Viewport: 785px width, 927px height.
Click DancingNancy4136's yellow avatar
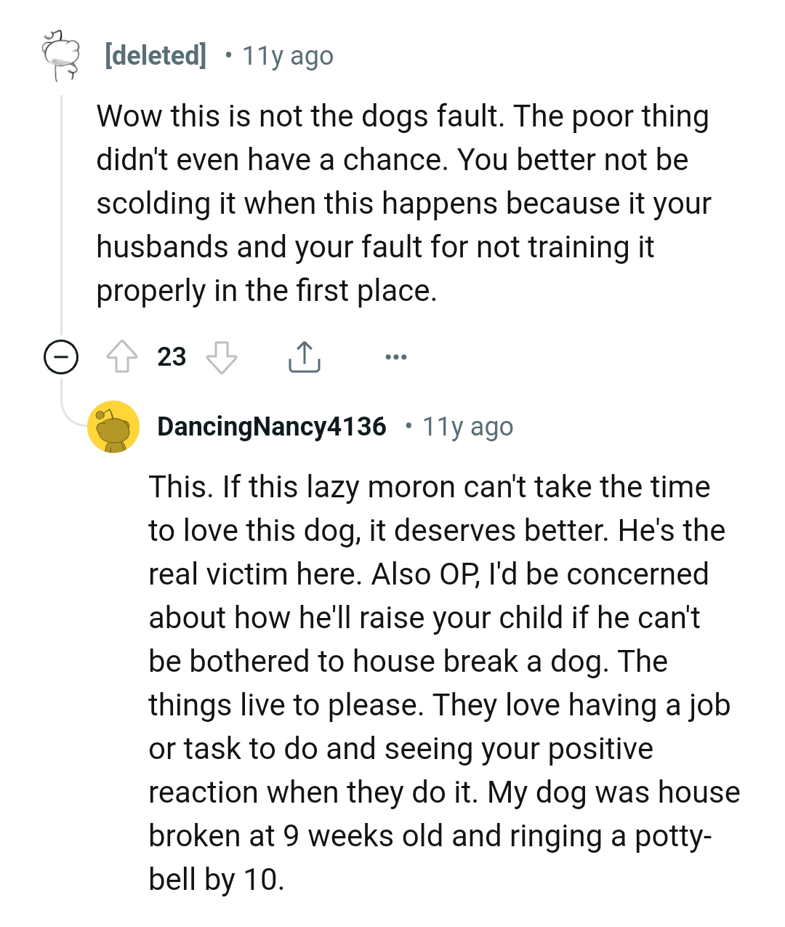tap(113, 426)
